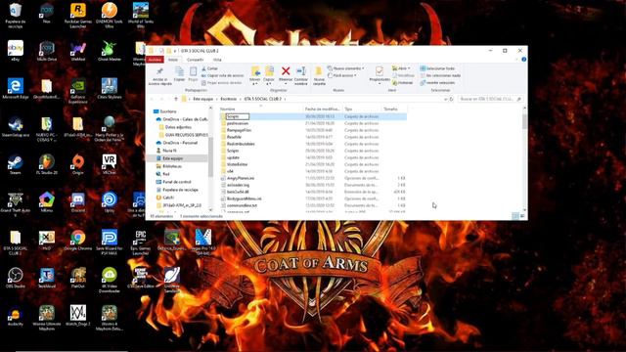Select Papelera de reciclaje in navigation pane
This screenshot has width=626, height=352.
pyautogui.click(x=180, y=190)
